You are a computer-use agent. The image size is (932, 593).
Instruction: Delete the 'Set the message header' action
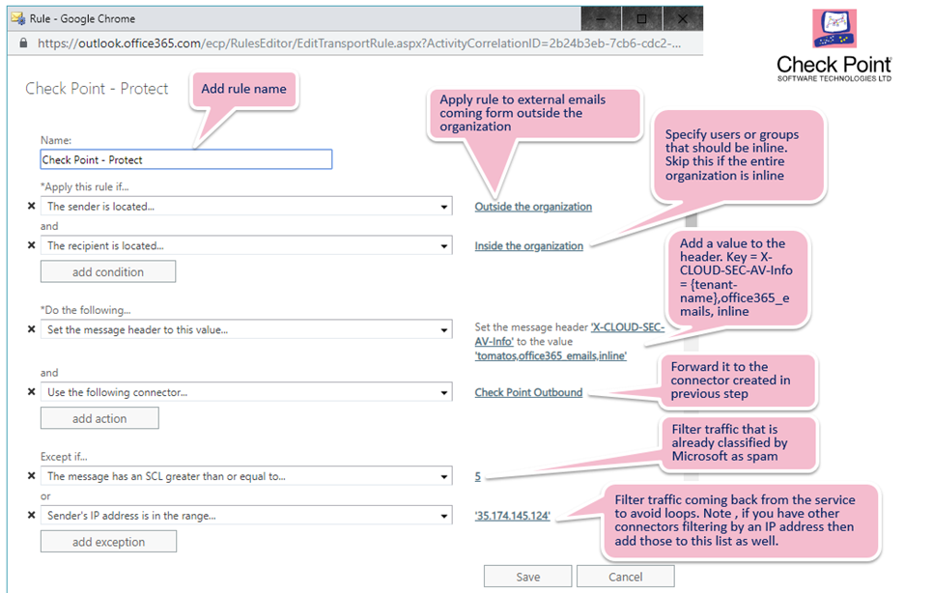coord(32,329)
